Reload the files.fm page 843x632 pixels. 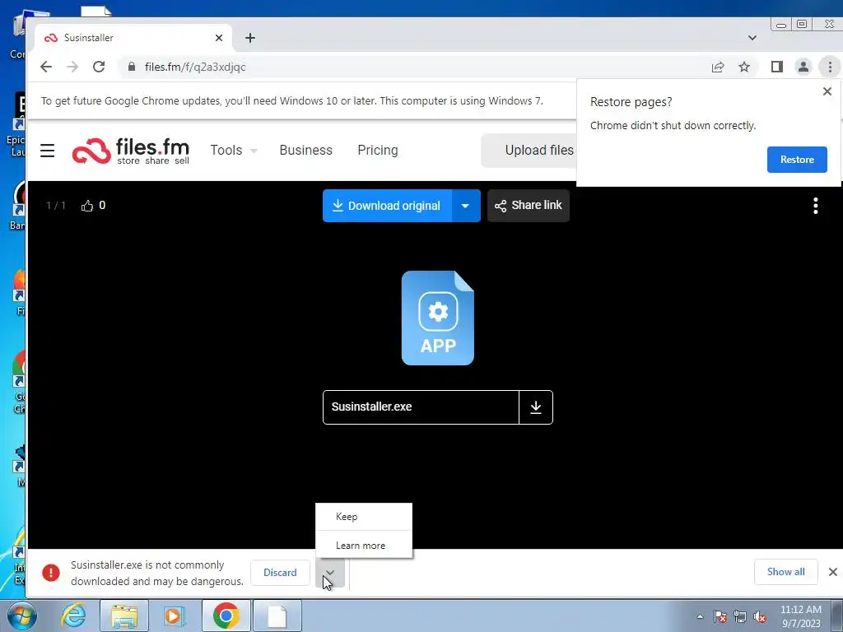pyautogui.click(x=99, y=67)
